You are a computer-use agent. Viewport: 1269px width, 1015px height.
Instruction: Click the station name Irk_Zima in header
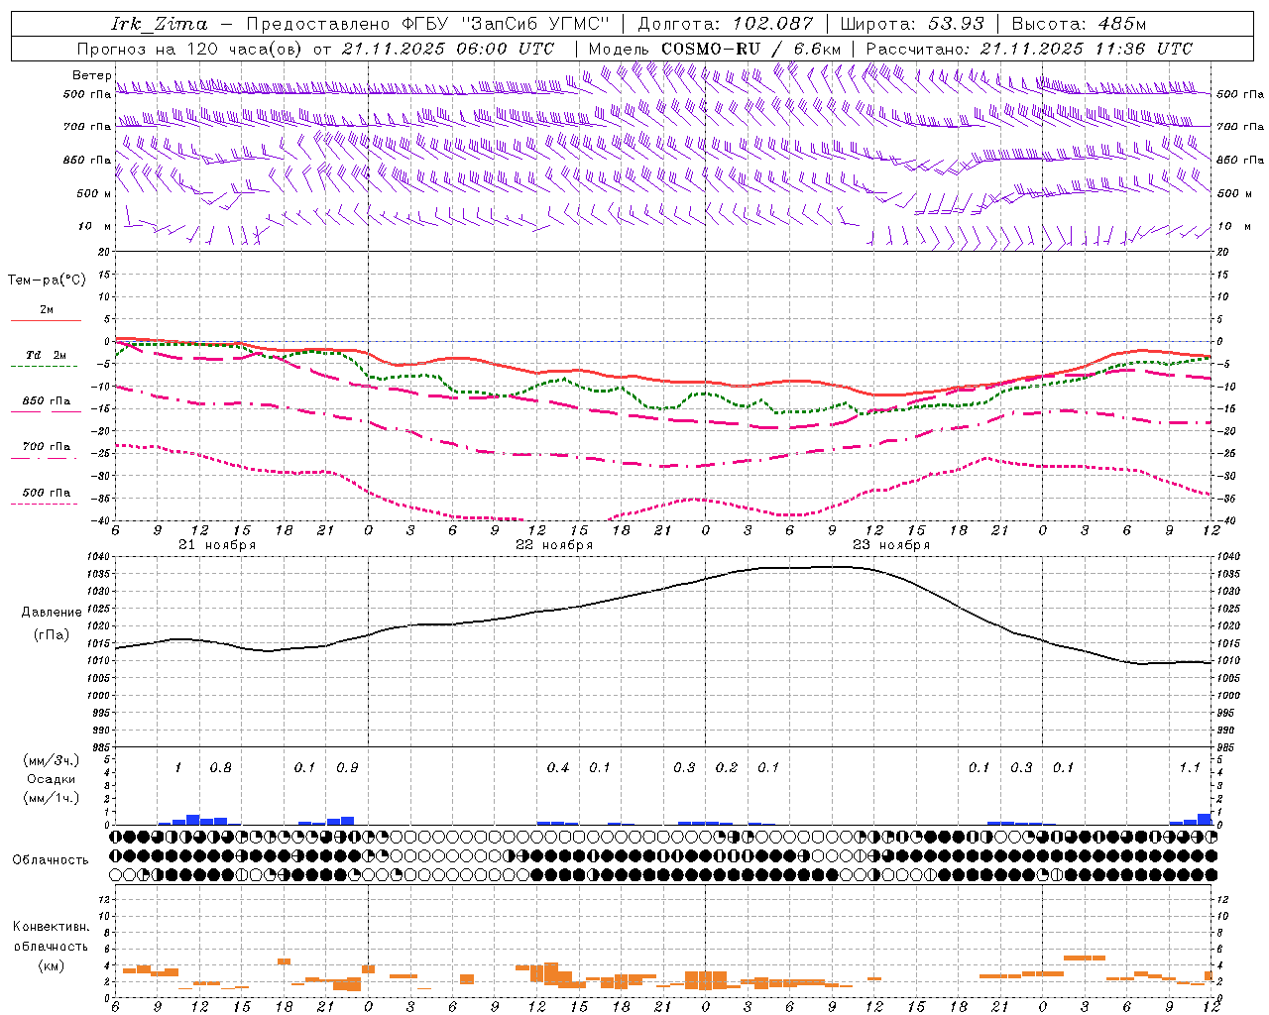(160, 24)
